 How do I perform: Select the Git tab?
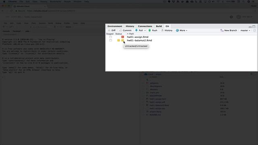167,26
